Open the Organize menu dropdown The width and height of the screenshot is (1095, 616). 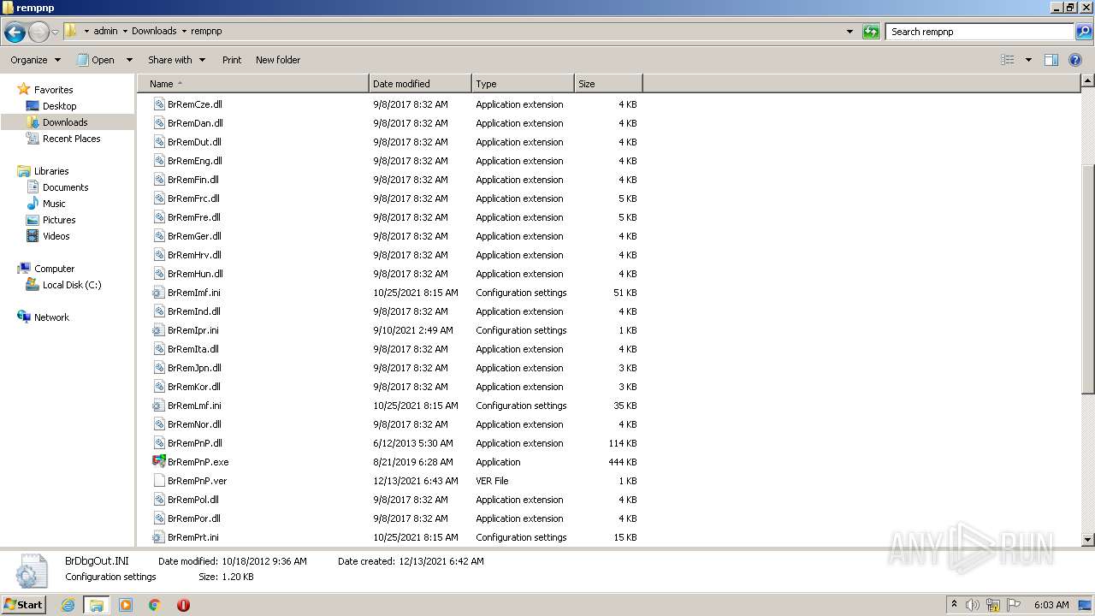coord(35,60)
